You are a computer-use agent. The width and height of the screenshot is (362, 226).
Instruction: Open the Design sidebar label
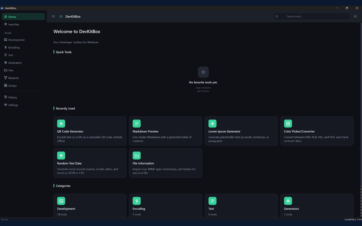pos(12,86)
